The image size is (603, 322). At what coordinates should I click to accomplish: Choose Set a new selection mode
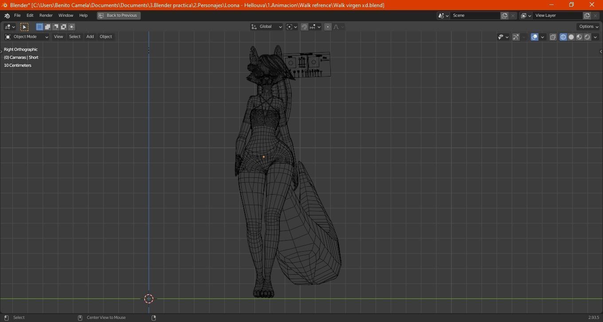pos(39,27)
